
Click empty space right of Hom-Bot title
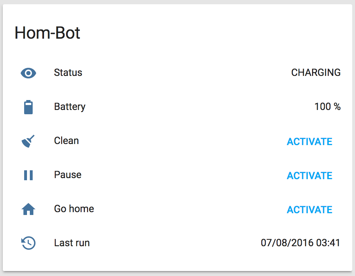pos(213,33)
